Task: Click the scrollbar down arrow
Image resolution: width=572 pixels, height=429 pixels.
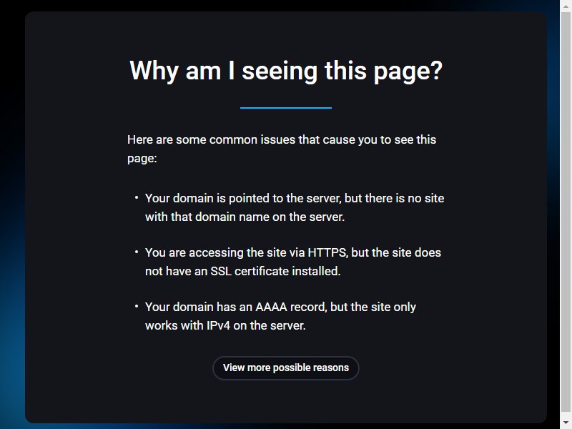Action: coord(566,425)
